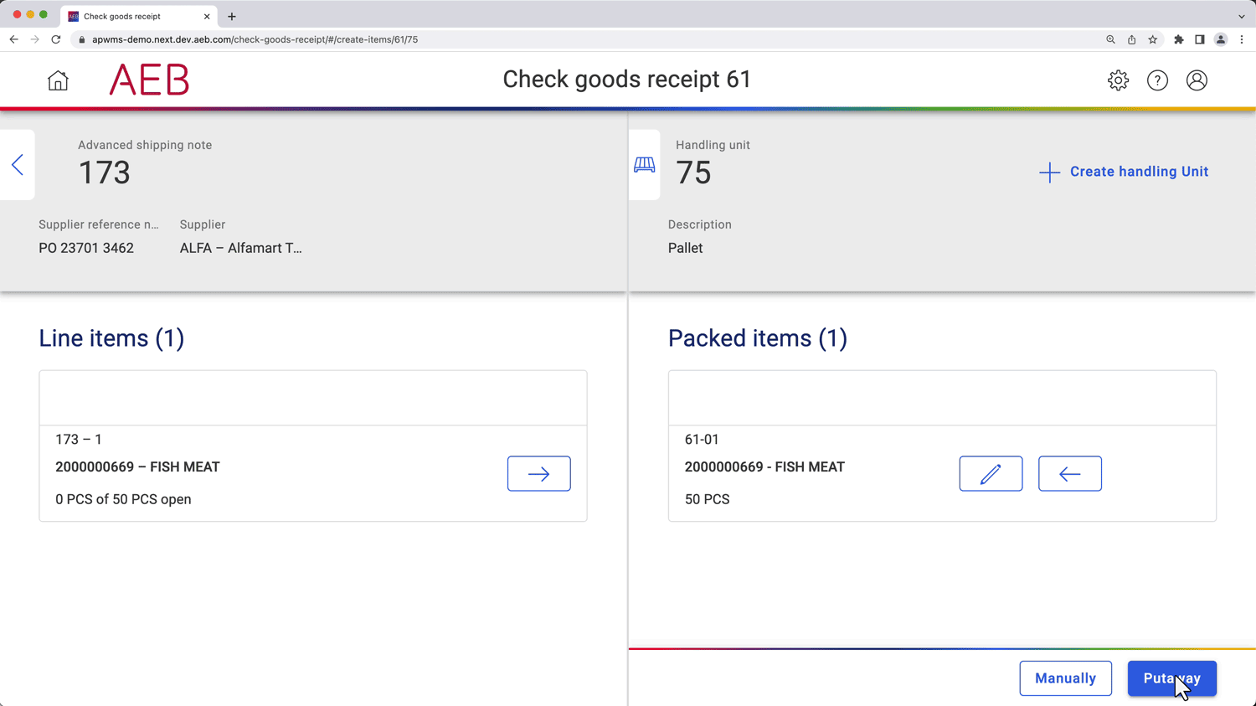Return packed item 61-01 using left arrow button
This screenshot has width=1256, height=706.
click(x=1069, y=473)
